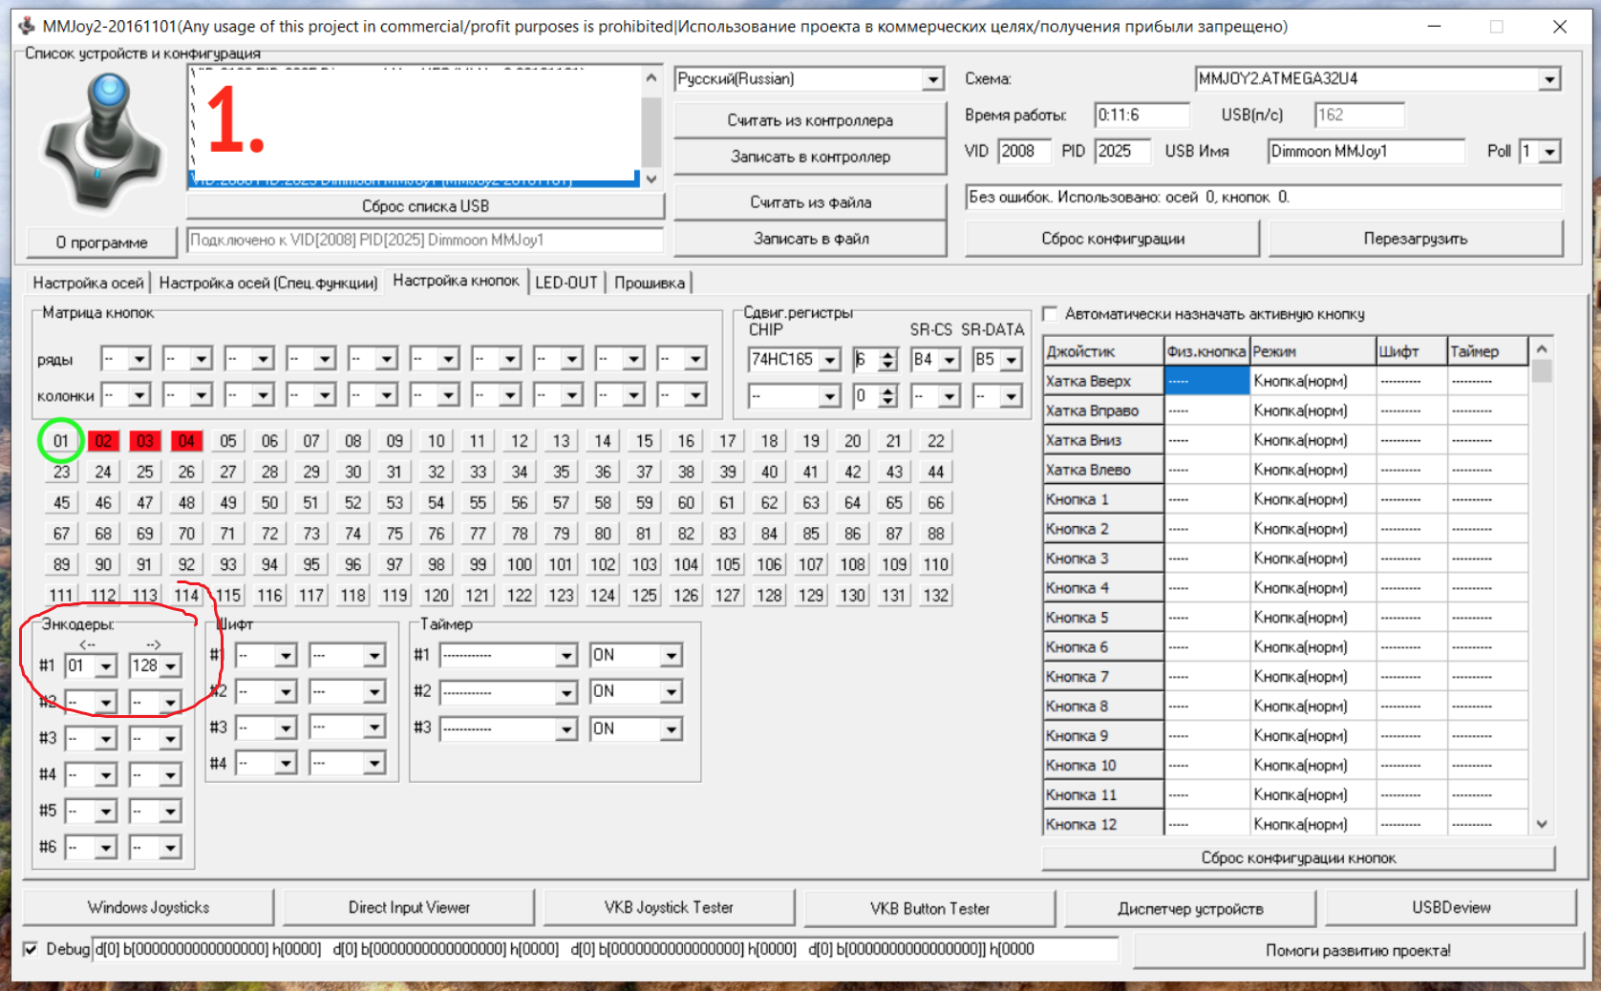Select red button number 04
The height and width of the screenshot is (991, 1601).
(x=186, y=441)
